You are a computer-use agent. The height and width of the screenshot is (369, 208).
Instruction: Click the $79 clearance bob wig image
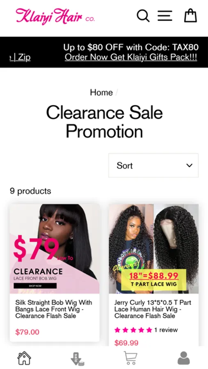click(x=55, y=249)
